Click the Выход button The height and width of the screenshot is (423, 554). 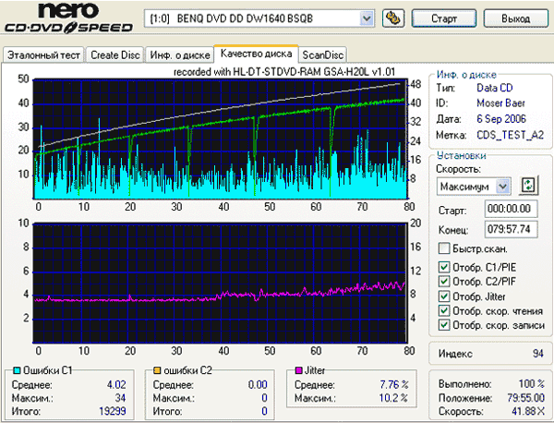click(x=516, y=18)
